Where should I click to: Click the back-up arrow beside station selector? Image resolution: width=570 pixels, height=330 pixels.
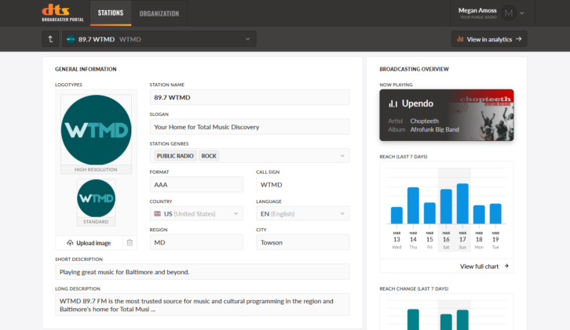[50, 39]
